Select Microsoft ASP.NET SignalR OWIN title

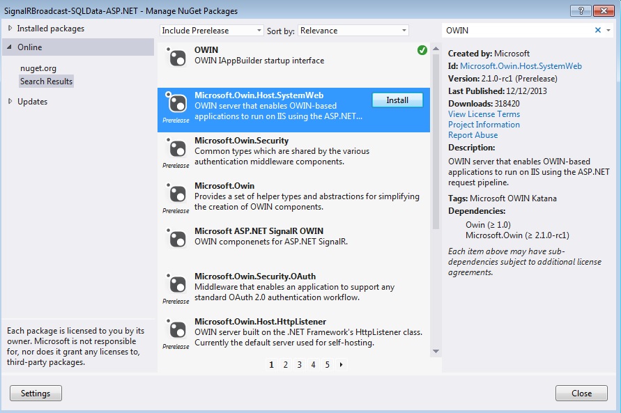pos(259,231)
